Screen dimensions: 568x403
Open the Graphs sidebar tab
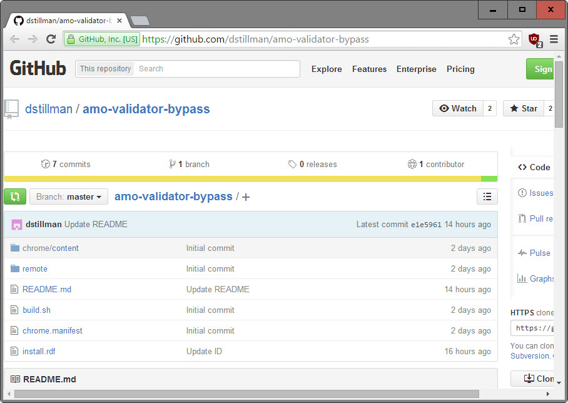pyautogui.click(x=535, y=278)
